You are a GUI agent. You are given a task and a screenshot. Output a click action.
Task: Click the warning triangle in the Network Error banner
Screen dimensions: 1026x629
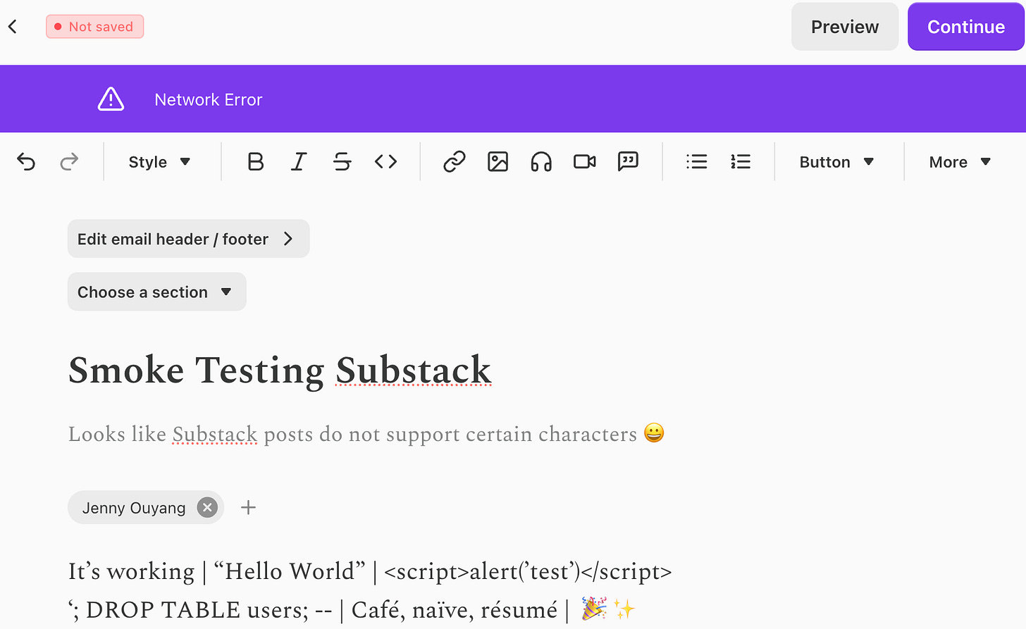(x=111, y=99)
